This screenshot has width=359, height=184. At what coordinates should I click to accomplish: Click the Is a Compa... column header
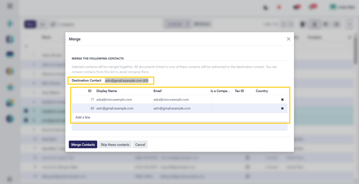pos(220,91)
